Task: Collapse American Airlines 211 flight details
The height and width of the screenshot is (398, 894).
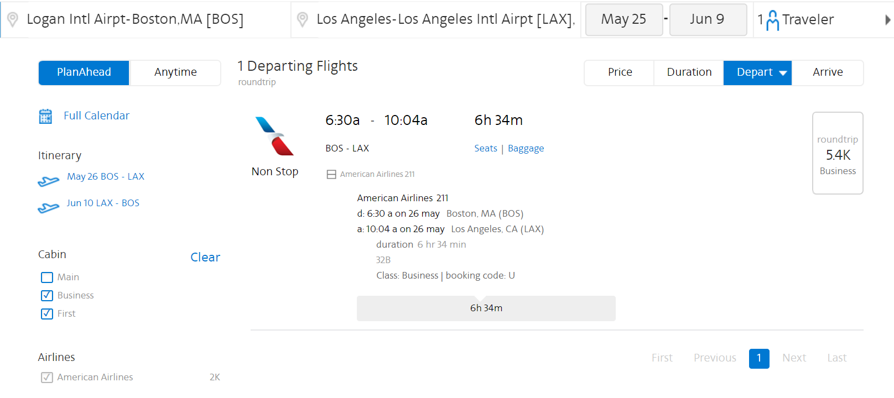Action: tap(331, 175)
